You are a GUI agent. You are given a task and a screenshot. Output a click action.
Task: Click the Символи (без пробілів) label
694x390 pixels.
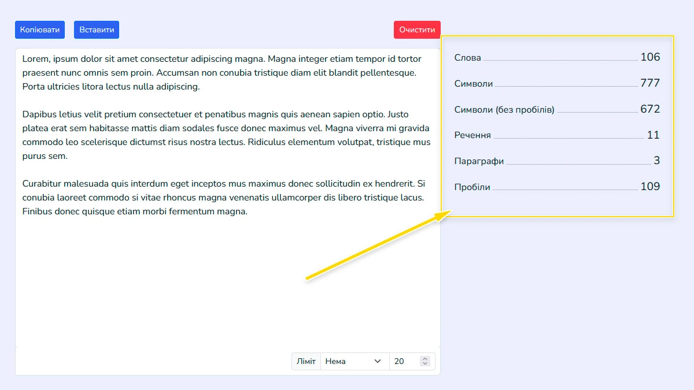[x=504, y=110]
